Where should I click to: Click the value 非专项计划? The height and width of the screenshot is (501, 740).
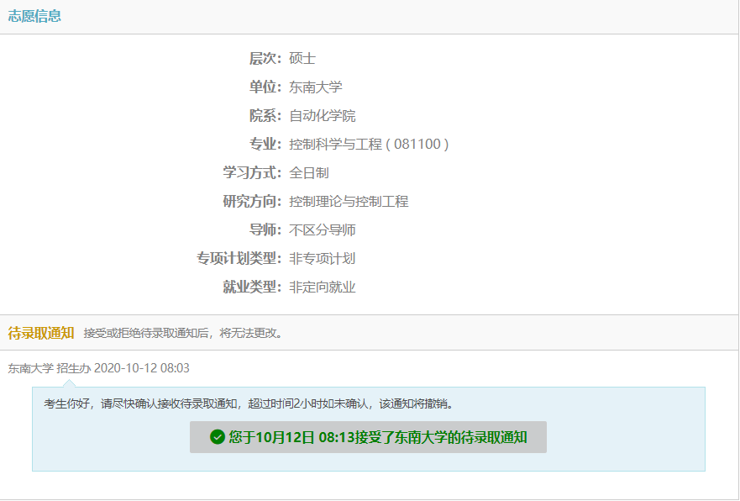pyautogui.click(x=322, y=259)
